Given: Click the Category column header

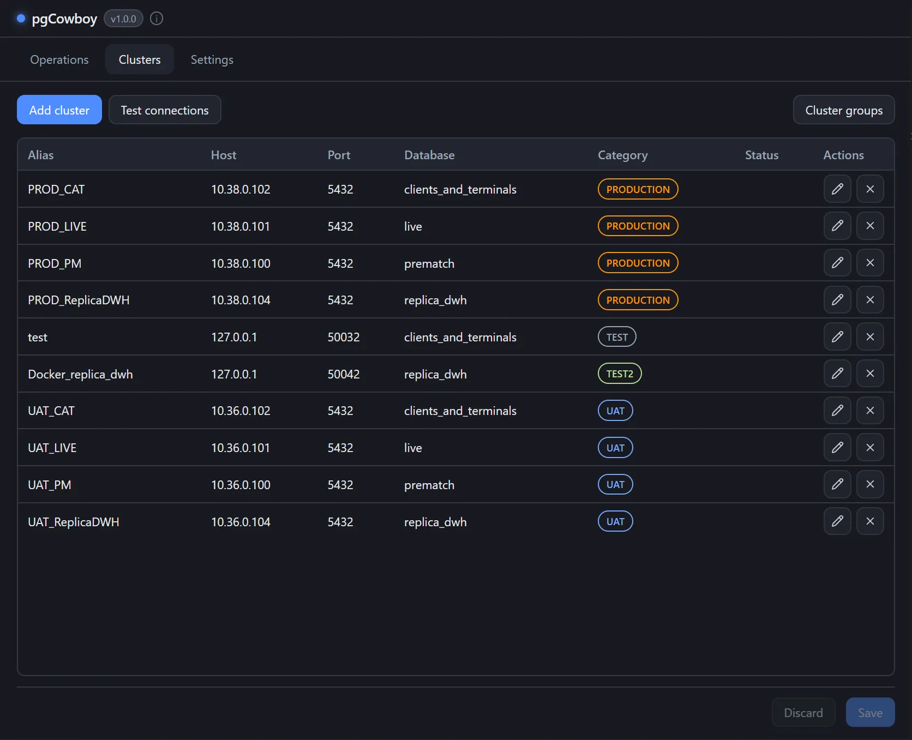Looking at the screenshot, I should point(623,155).
